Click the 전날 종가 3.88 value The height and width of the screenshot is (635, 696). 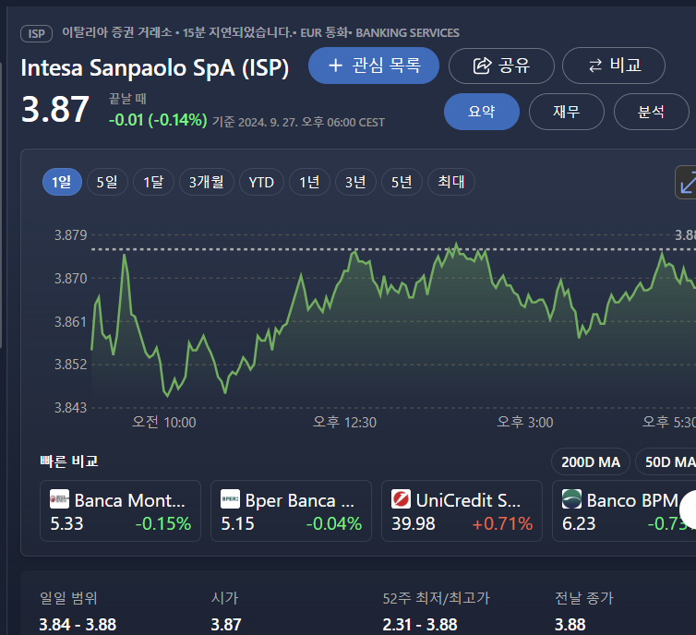point(570,625)
